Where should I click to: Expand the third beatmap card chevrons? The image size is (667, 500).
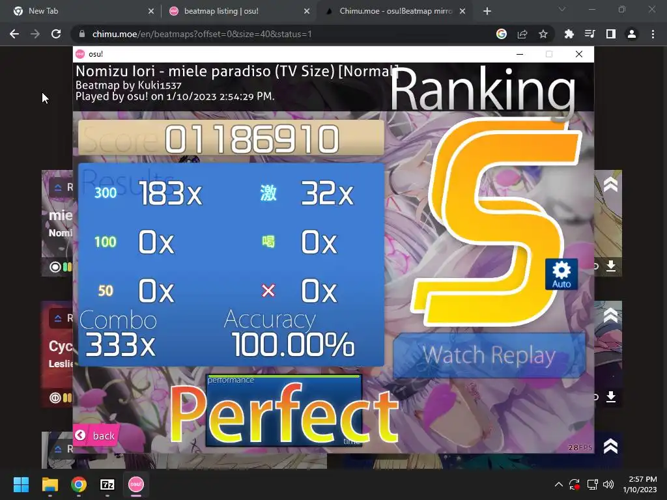click(610, 446)
